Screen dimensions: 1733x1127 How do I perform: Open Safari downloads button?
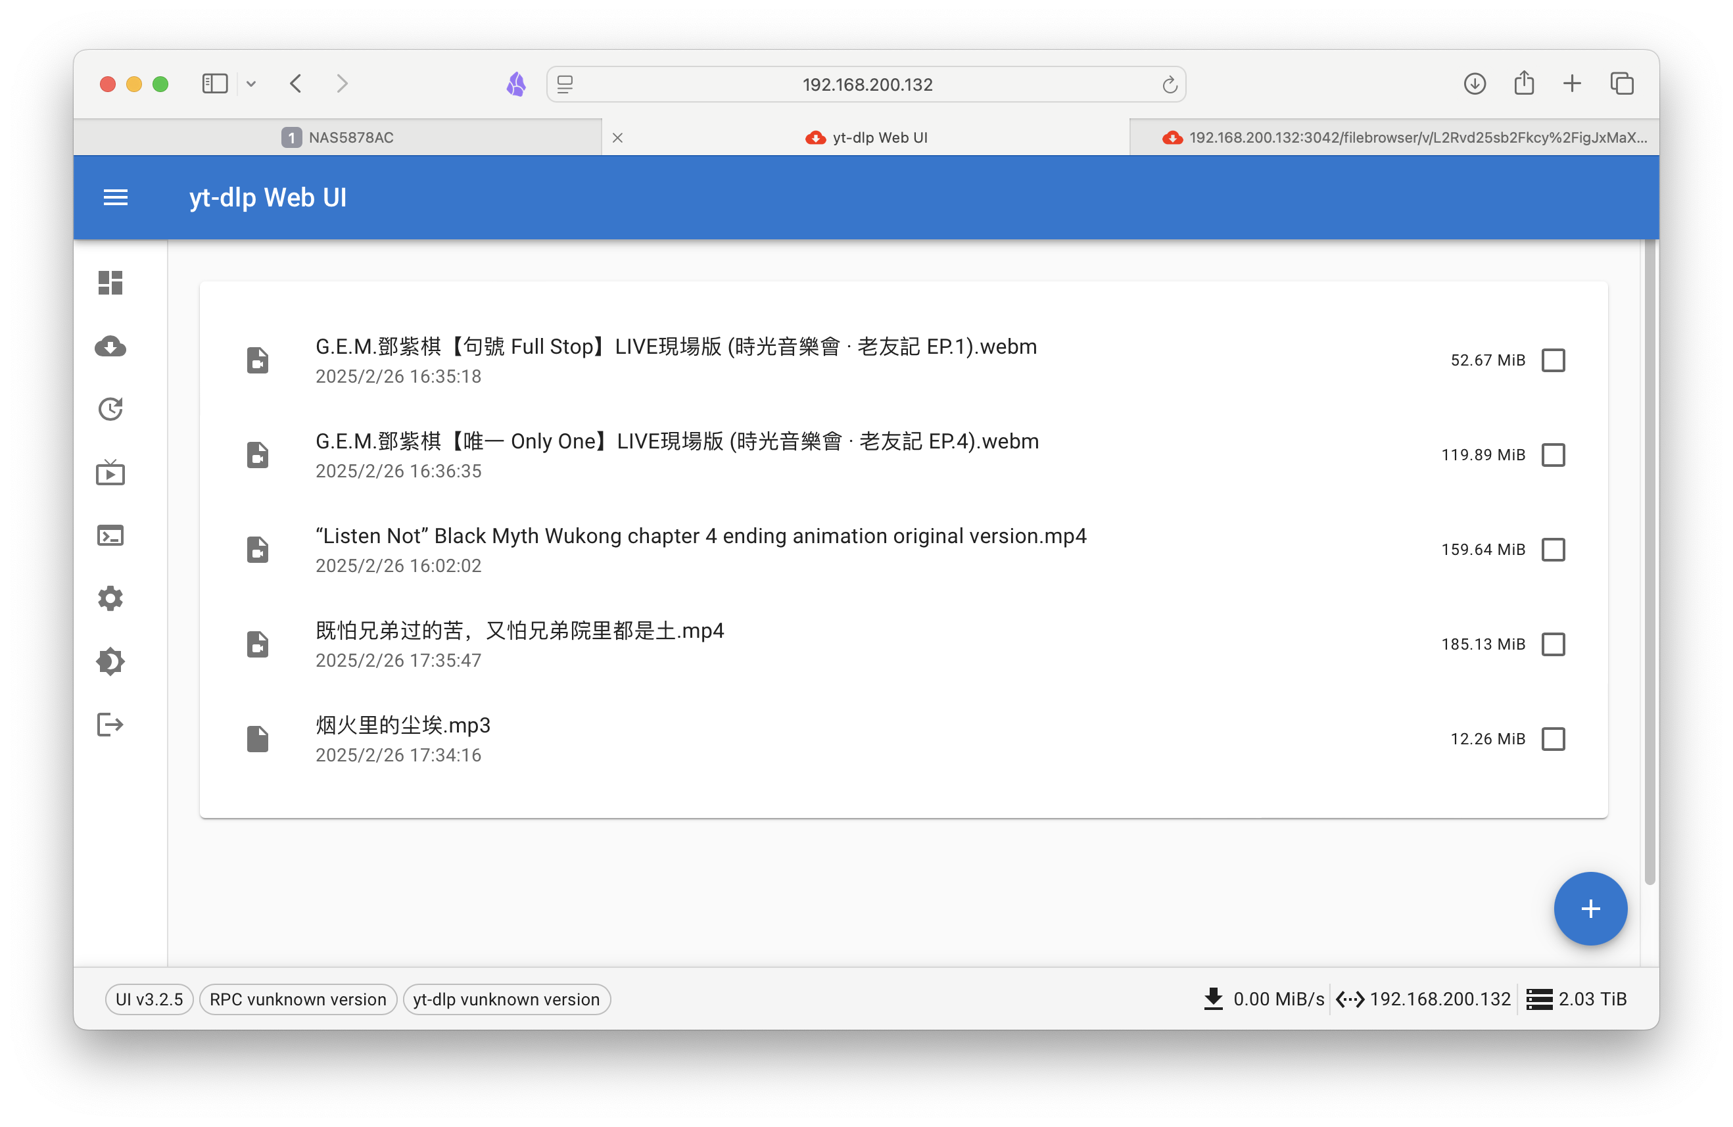click(x=1475, y=84)
